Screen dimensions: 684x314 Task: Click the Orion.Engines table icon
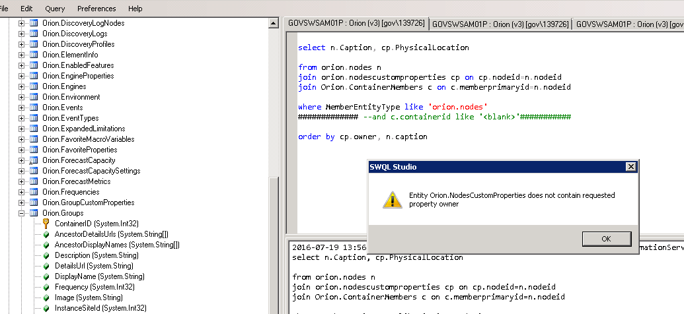click(x=34, y=86)
